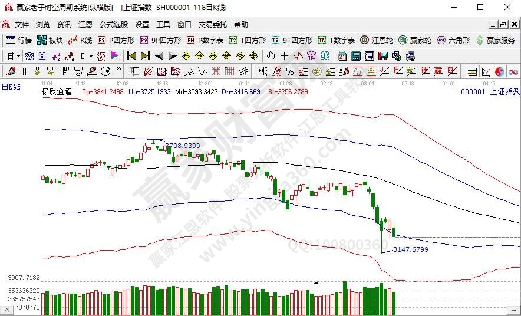This screenshot has height=316, width=521.
Task: Click yellow diamond right-arrow icon
Action: pyautogui.click(x=200, y=56)
